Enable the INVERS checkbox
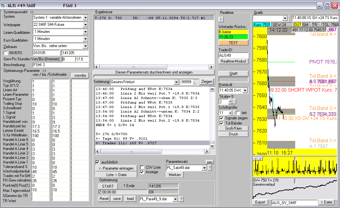This screenshot has width=340, height=208. (5, 53)
